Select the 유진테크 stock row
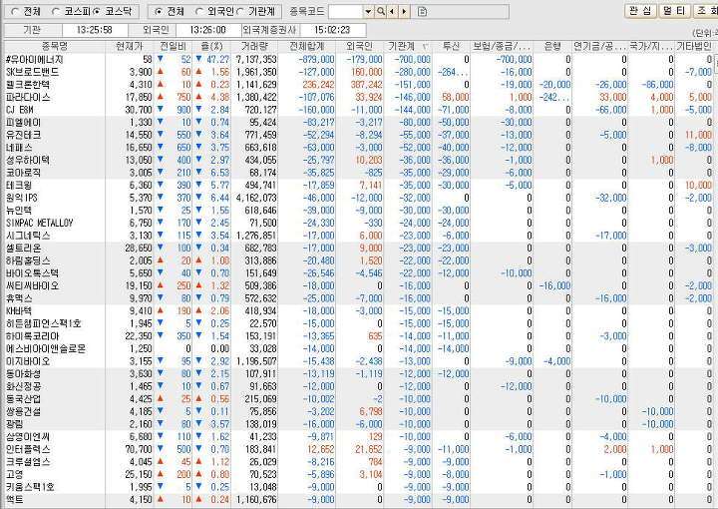Screen dimensions: 718x509 pos(359,135)
